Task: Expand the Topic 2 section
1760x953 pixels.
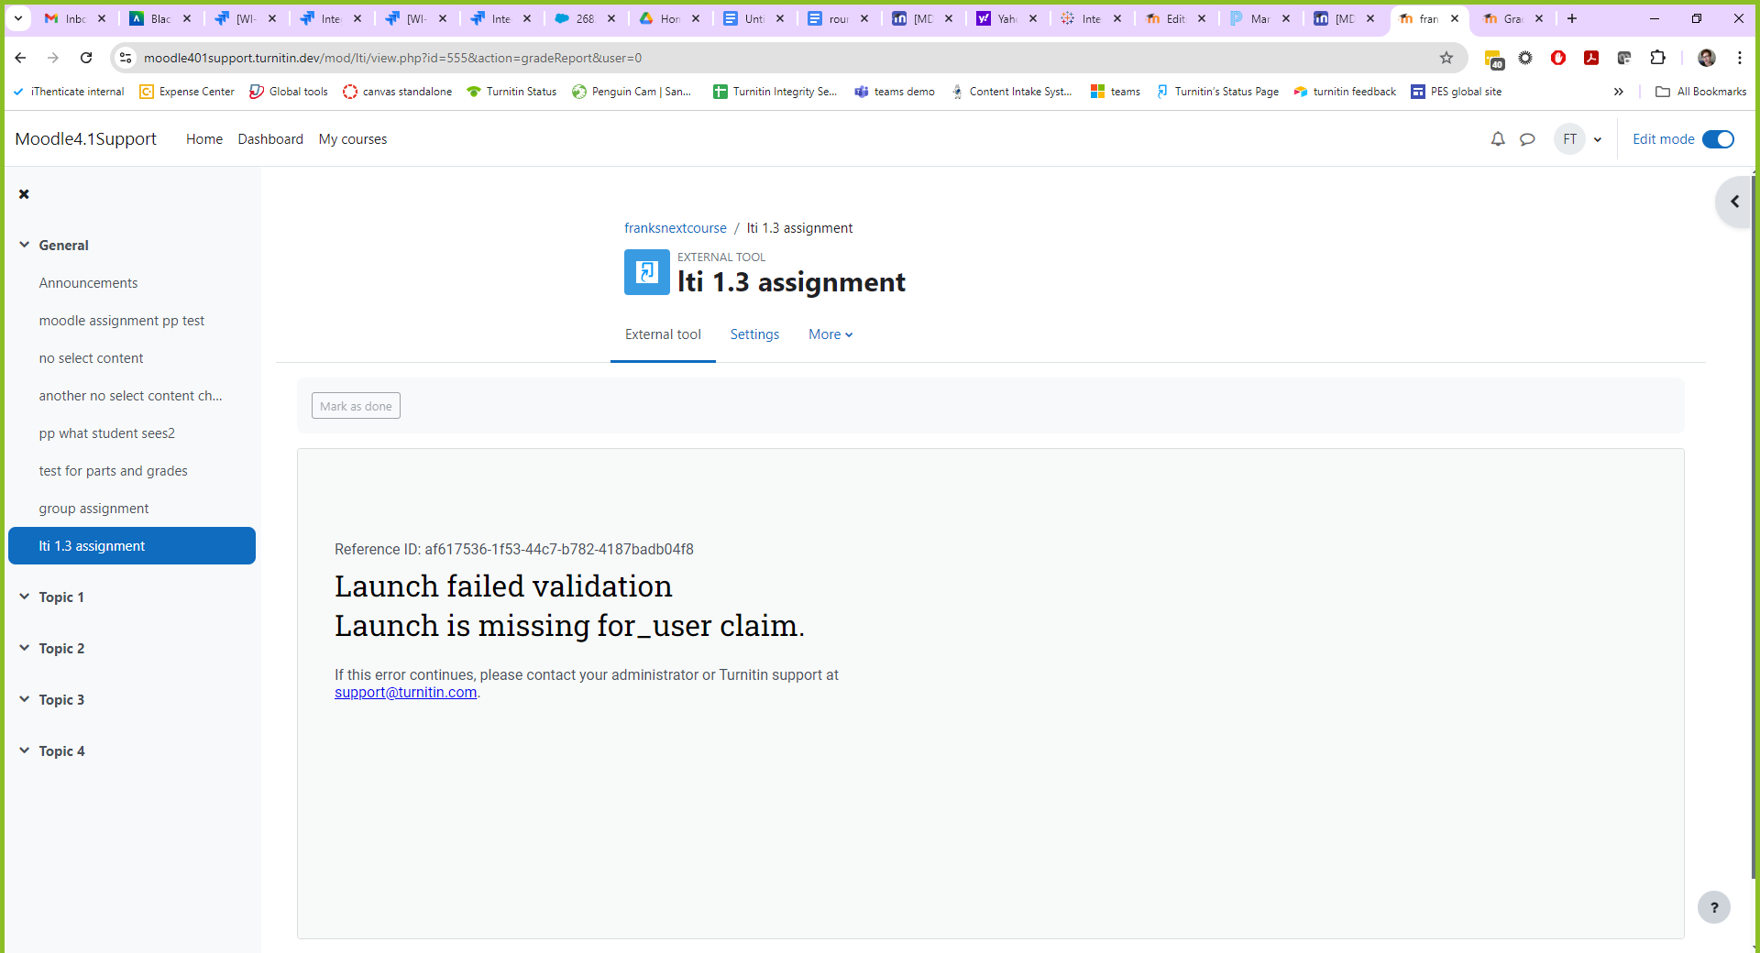Action: pos(24,648)
